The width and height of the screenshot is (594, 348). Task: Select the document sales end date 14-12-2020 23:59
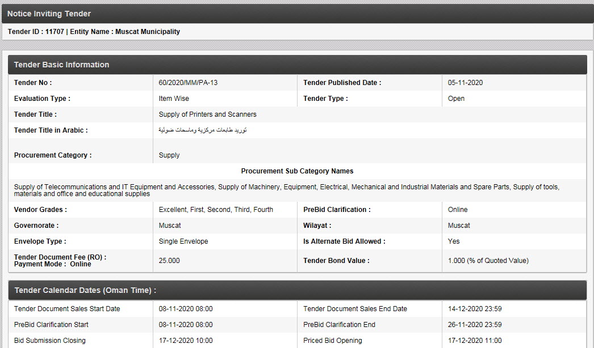click(x=475, y=309)
